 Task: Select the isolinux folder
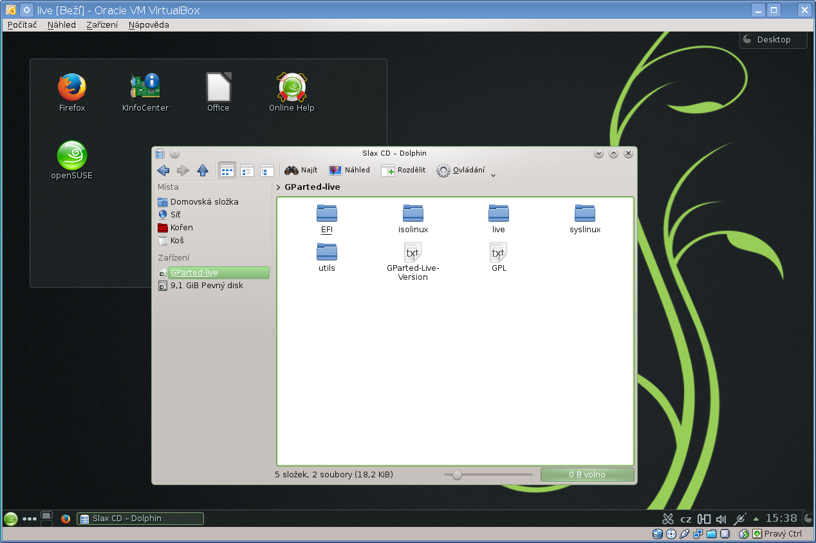coord(413,219)
